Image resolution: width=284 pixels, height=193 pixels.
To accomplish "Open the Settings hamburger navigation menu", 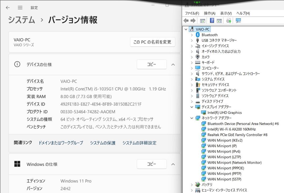I will point(20,8).
